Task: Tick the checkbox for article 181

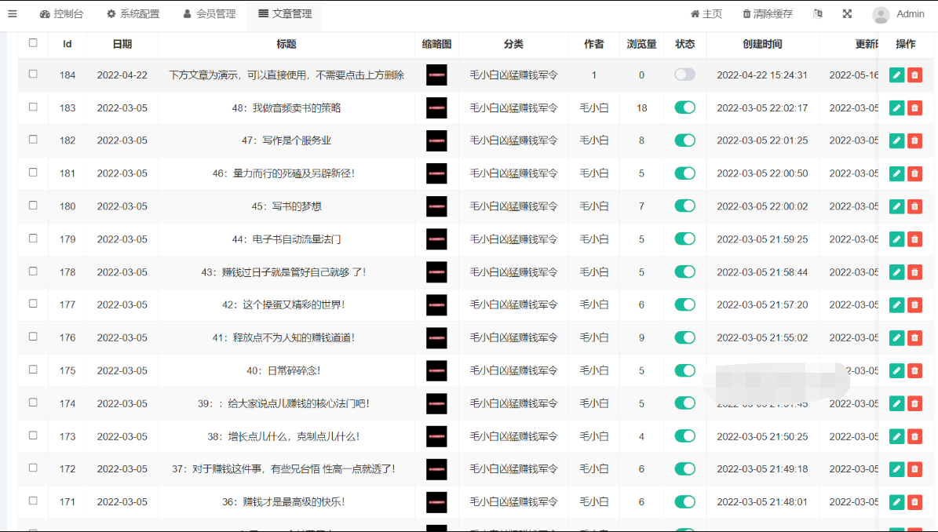Action: (33, 172)
